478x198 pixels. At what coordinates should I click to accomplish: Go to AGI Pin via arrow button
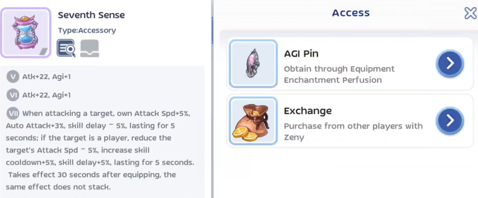(x=450, y=63)
